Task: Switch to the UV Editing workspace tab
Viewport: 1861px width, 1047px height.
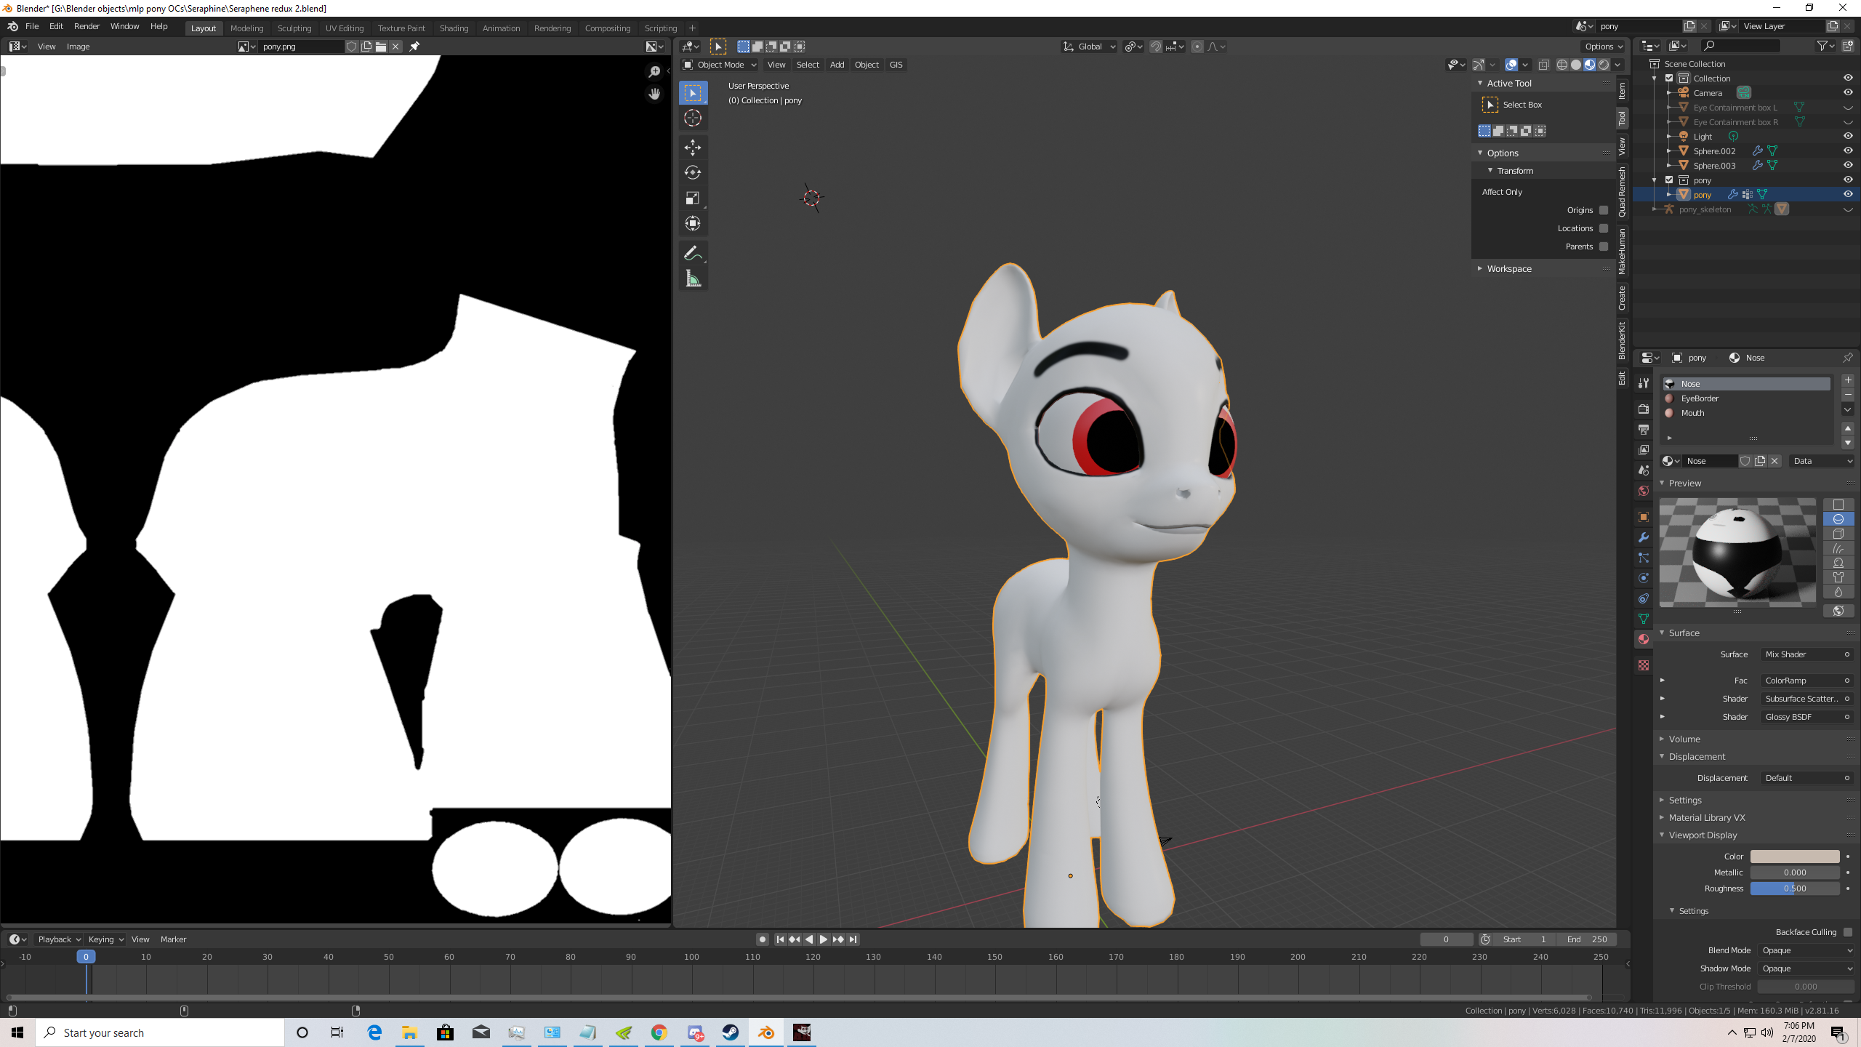Action: (344, 28)
